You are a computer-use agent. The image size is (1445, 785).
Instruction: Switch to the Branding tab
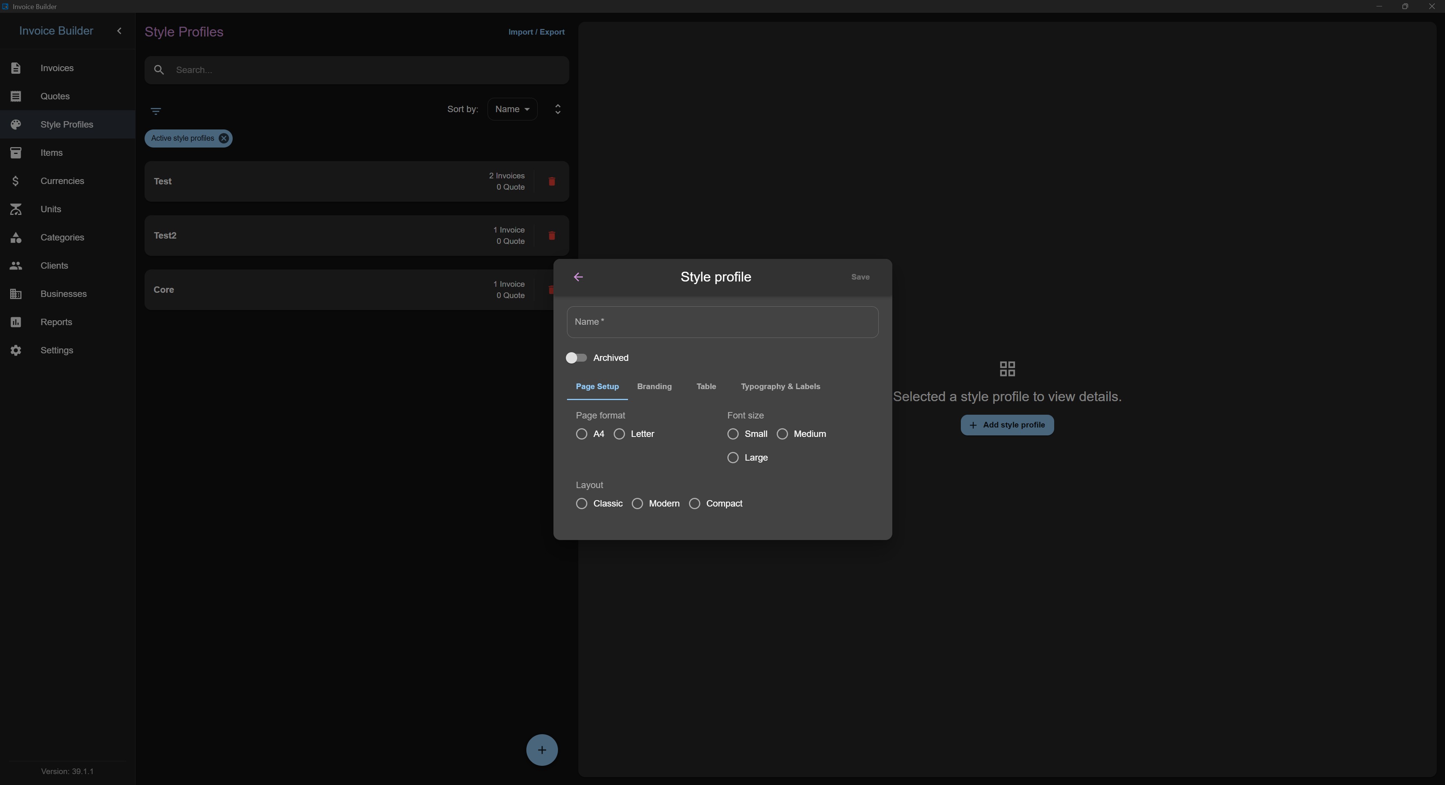[654, 386]
